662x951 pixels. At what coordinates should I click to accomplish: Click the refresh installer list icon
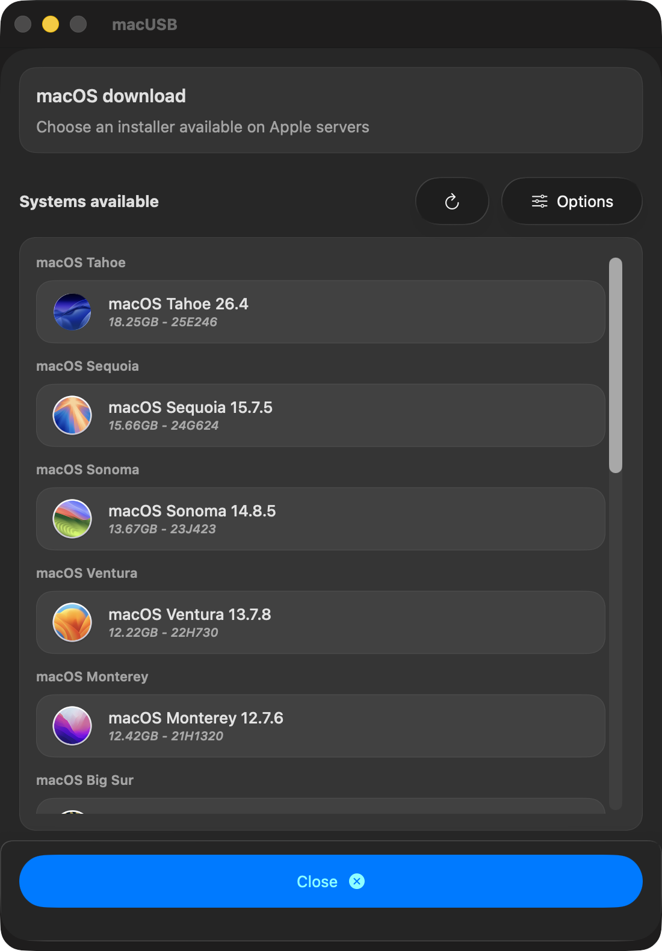pos(452,202)
